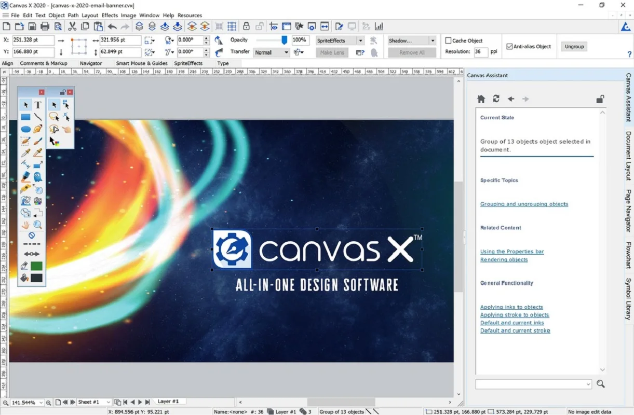Select the Lasso selection tool
The image size is (634, 415).
pyautogui.click(x=54, y=117)
